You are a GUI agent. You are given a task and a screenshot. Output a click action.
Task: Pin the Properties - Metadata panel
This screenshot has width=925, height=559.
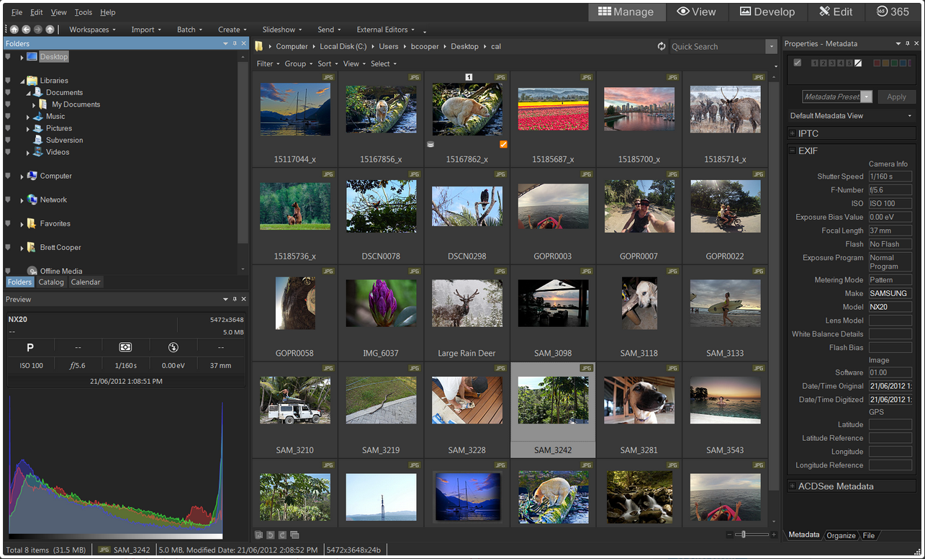907,44
